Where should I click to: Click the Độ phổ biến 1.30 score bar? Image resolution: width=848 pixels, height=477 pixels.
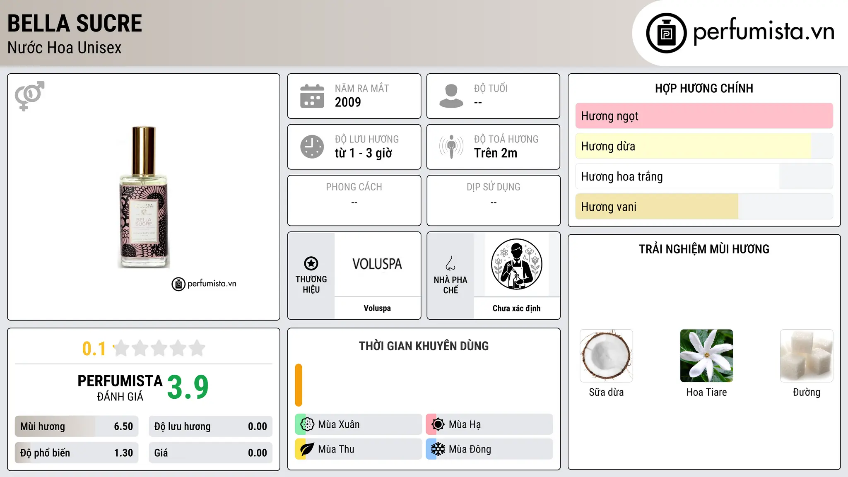coord(77,453)
